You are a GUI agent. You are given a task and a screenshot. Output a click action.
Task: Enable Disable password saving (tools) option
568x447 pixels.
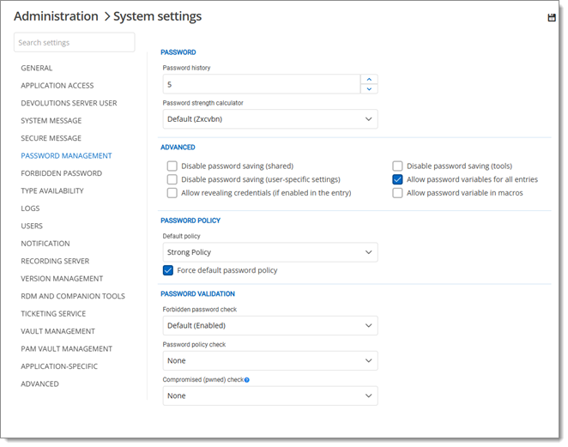(398, 166)
